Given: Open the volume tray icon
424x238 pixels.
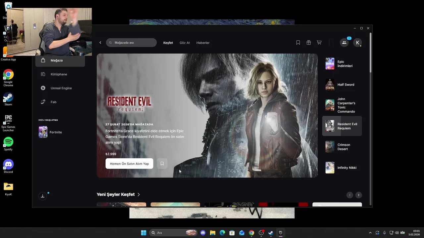Looking at the screenshot, I should pyautogui.click(x=397, y=233).
